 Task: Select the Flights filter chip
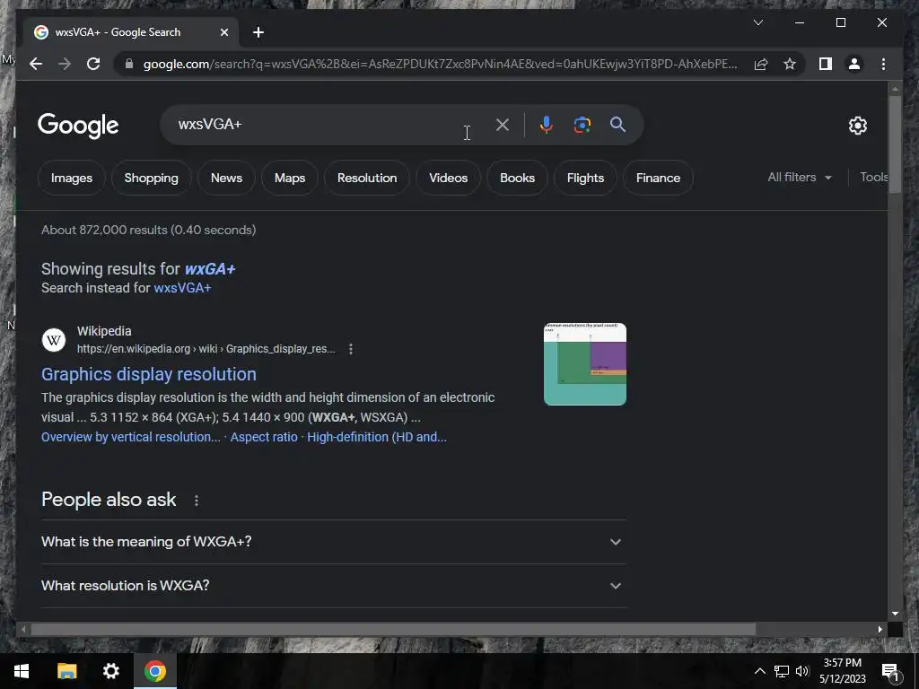tap(585, 178)
